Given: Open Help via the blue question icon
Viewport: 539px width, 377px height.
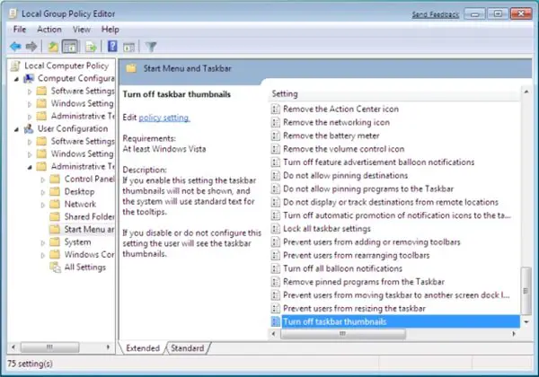Looking at the screenshot, I should point(112,46).
